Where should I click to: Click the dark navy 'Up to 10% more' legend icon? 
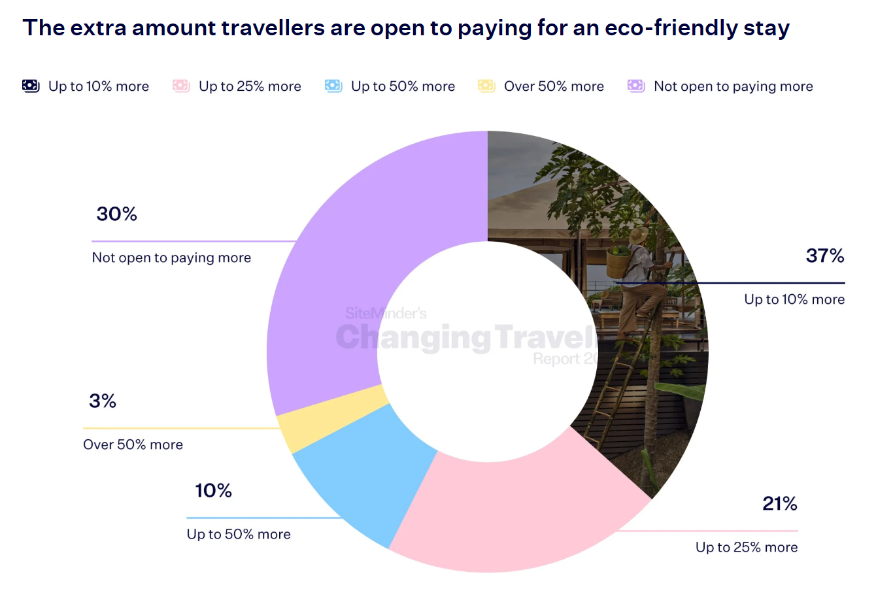(x=31, y=86)
